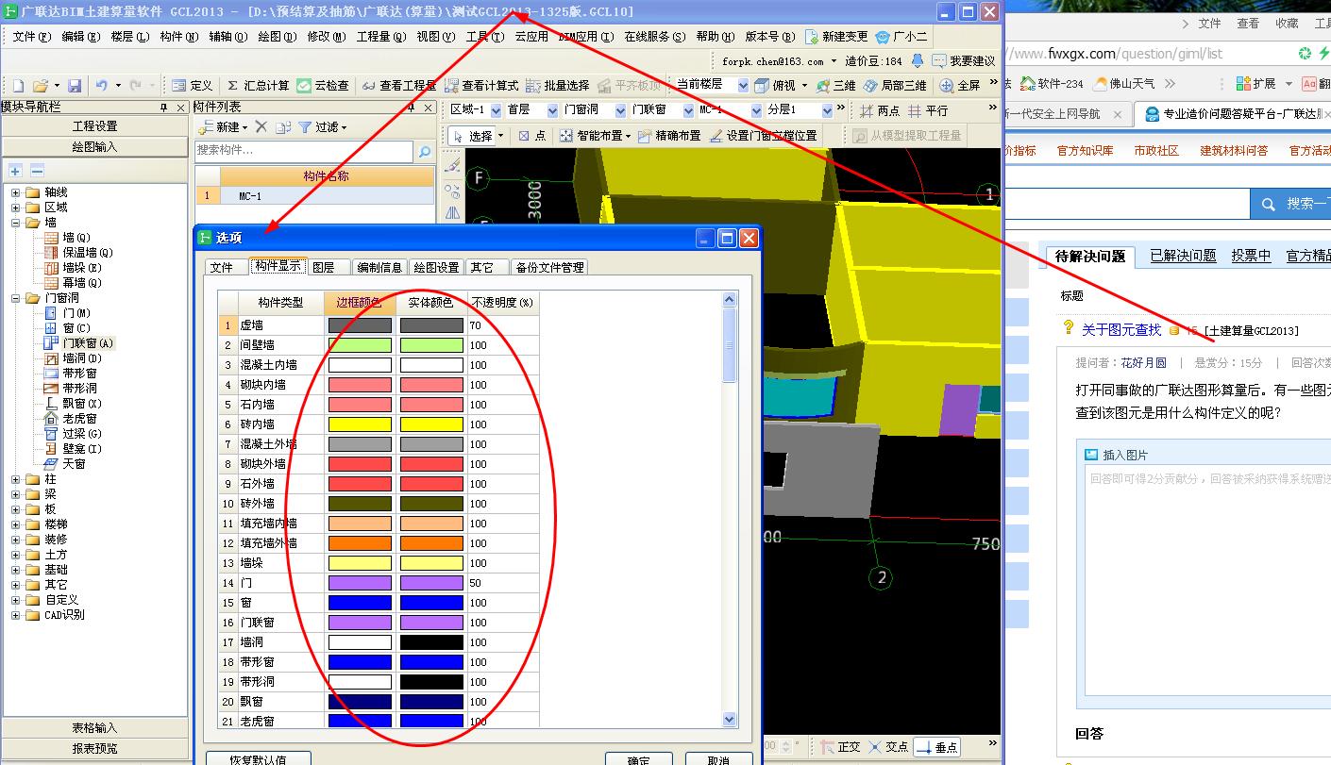The height and width of the screenshot is (765, 1331).
Task: Click the Save disk icon in toolbar
Action: point(75,86)
